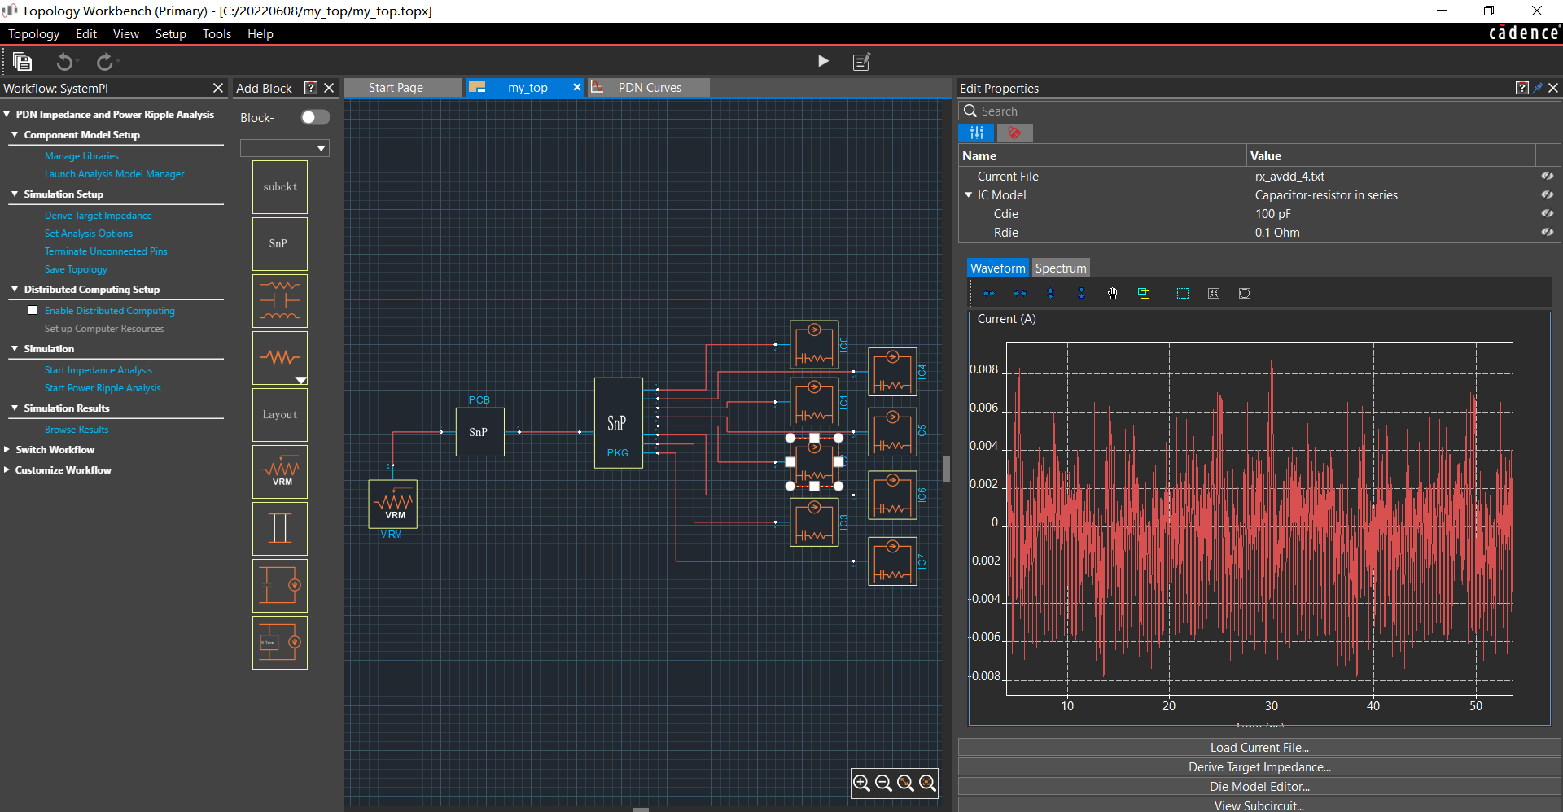This screenshot has width=1563, height=812.
Task: Click horizontal shrink arrows in waveform toolbar
Action: 1020,294
